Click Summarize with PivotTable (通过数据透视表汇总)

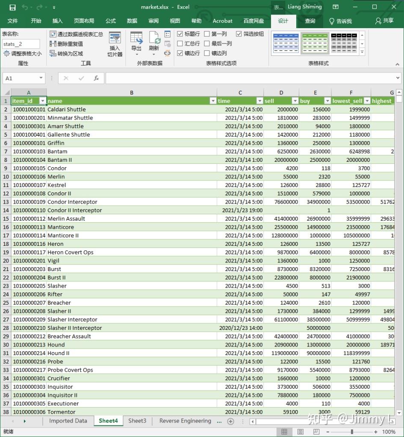coord(79,34)
